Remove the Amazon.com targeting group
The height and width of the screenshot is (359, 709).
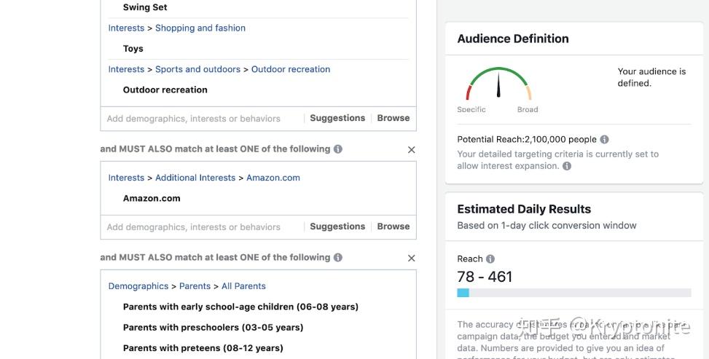click(411, 149)
